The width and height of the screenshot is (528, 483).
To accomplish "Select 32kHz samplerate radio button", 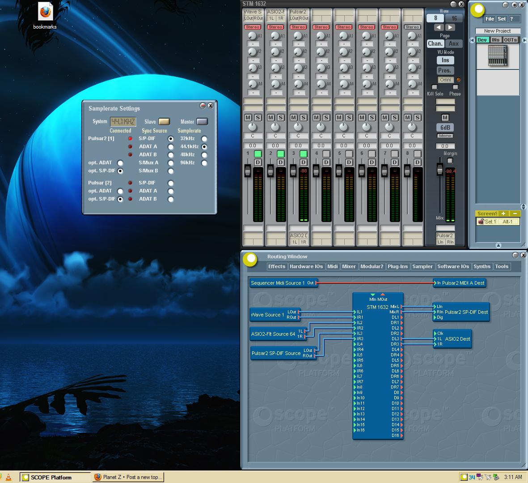I will click(x=204, y=139).
